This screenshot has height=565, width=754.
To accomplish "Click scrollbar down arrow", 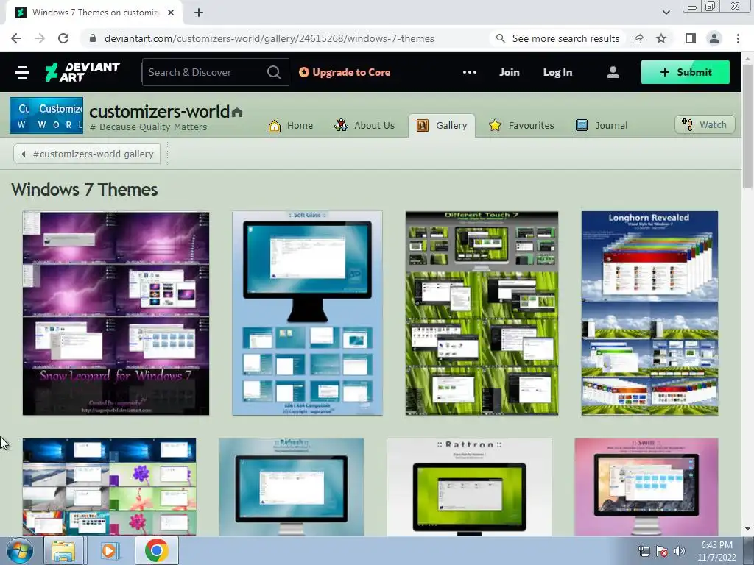I will pyautogui.click(x=747, y=529).
